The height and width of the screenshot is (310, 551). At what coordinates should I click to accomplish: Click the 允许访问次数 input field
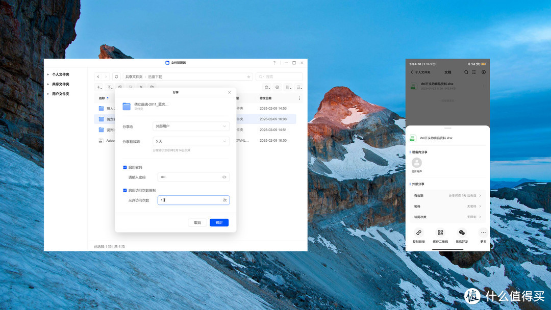coord(189,200)
